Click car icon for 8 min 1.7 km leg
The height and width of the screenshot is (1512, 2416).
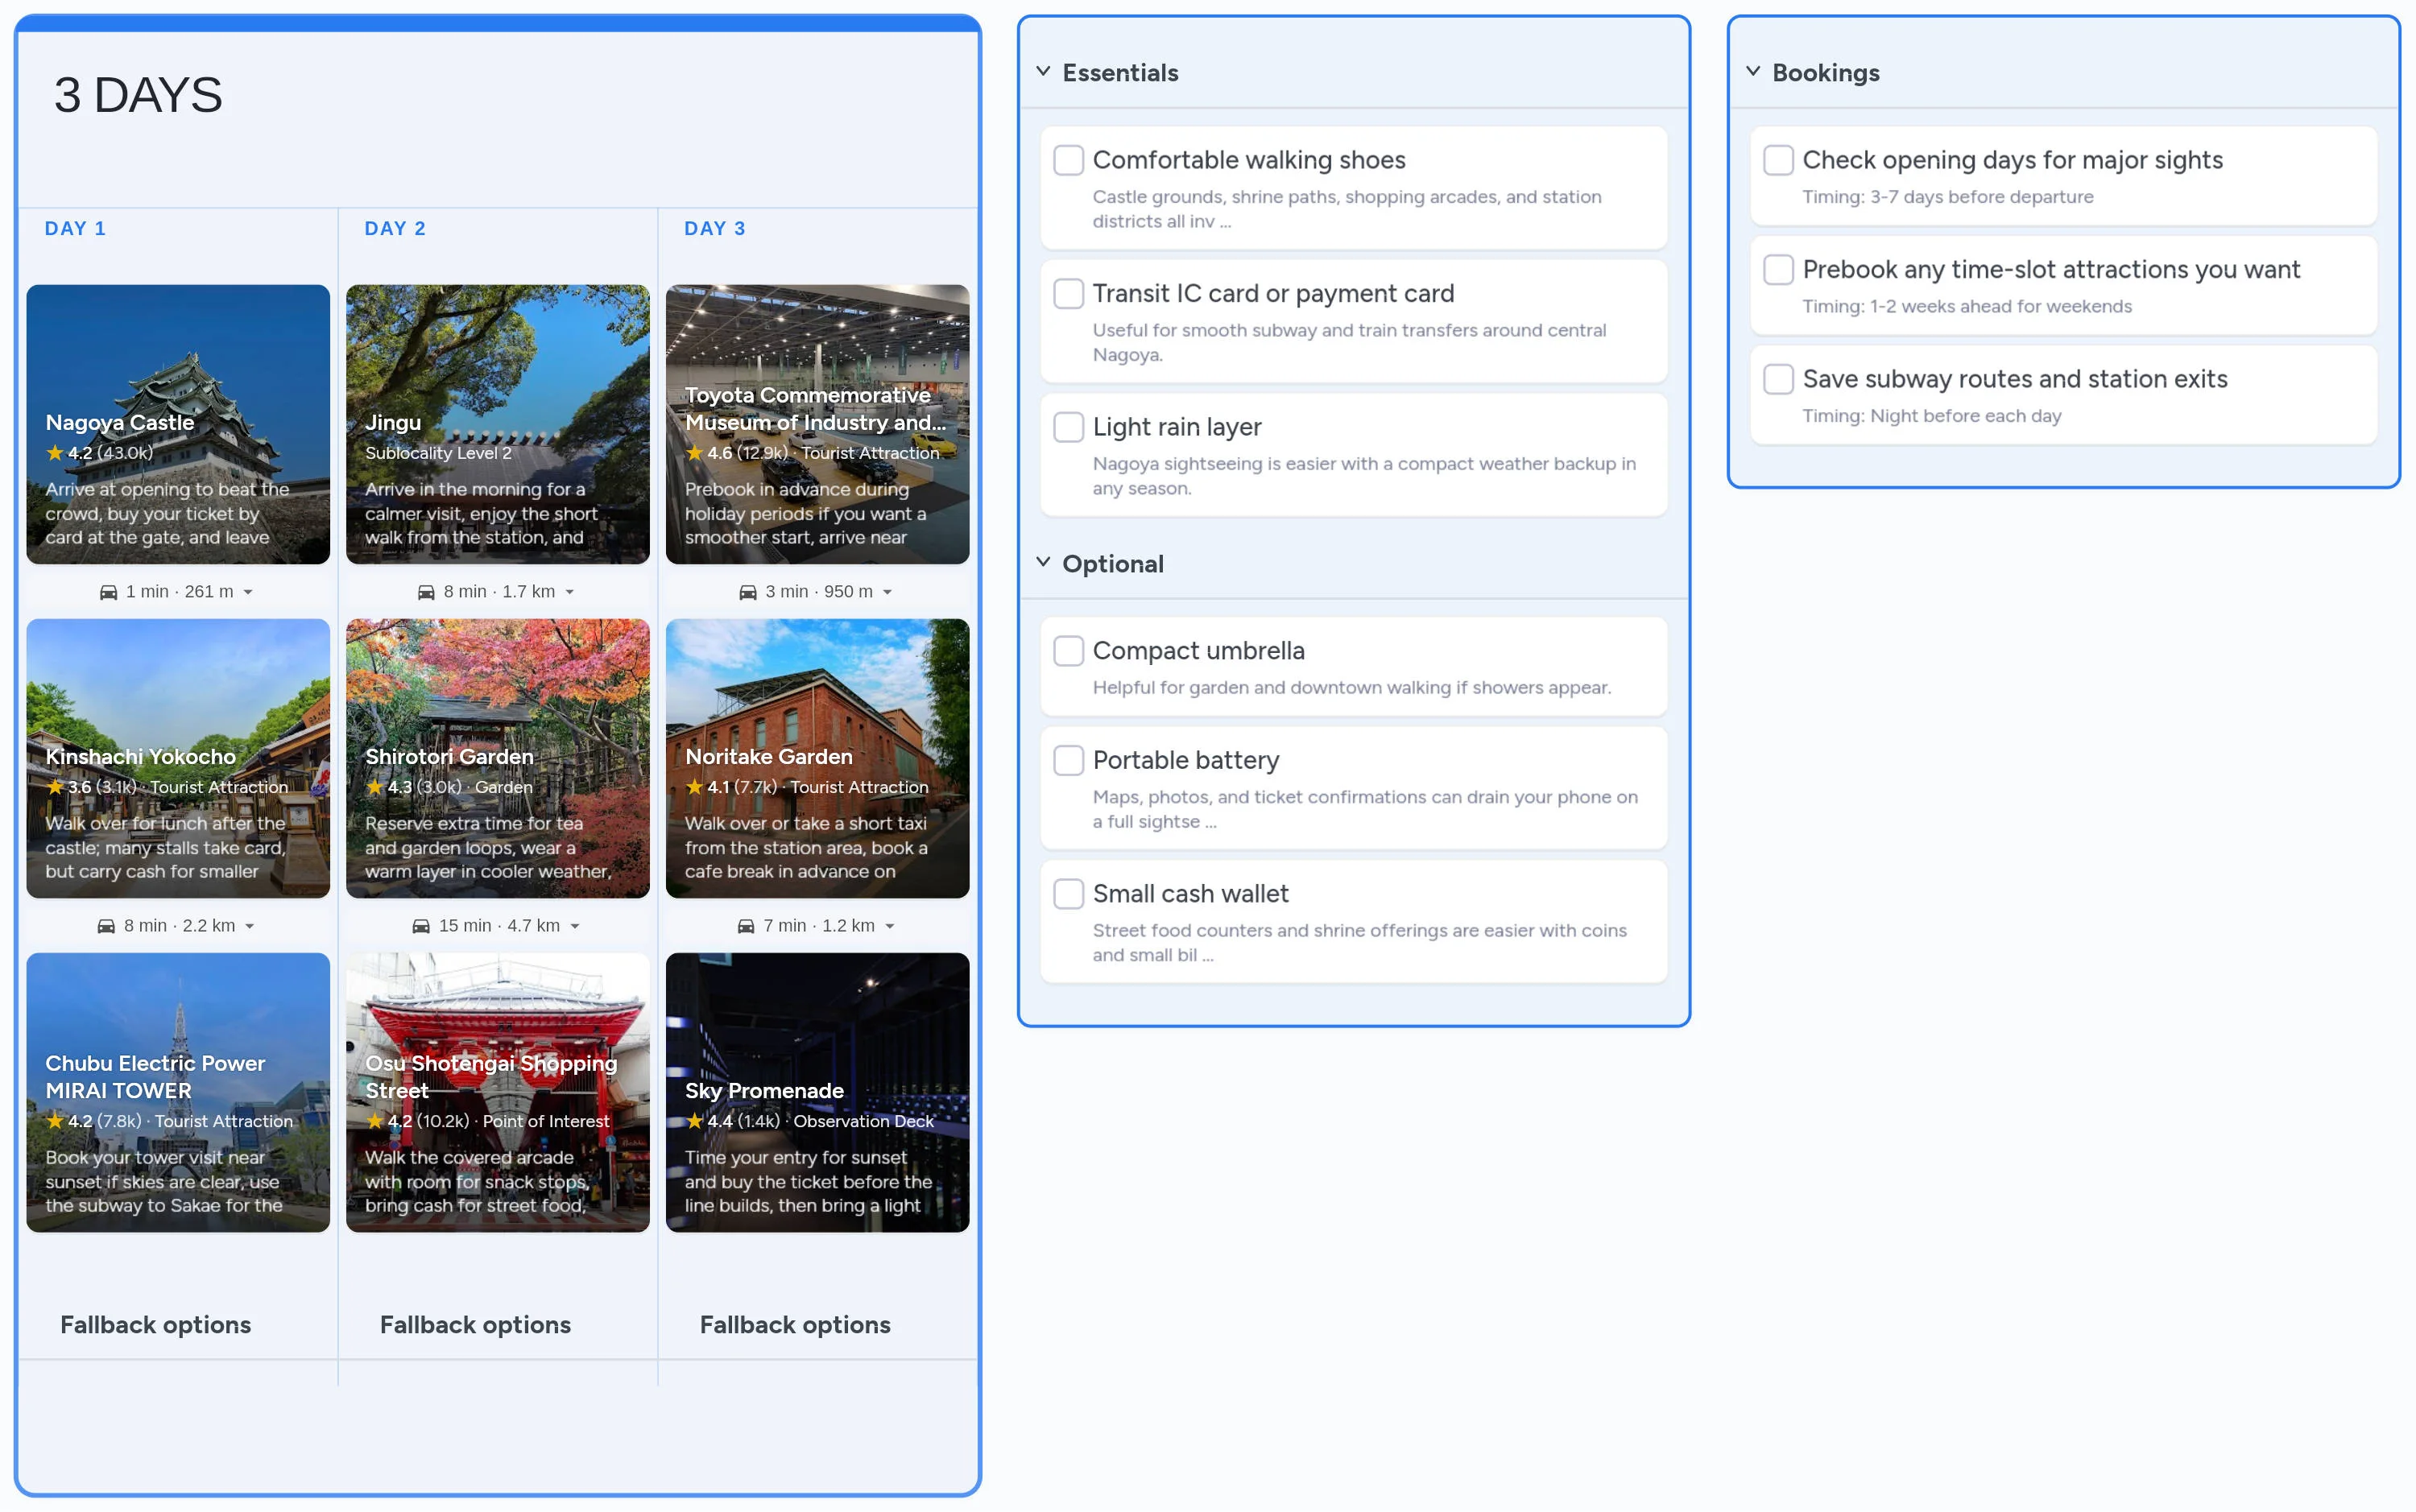[x=426, y=592]
